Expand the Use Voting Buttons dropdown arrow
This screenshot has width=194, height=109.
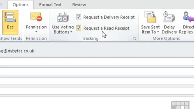(x=72, y=32)
